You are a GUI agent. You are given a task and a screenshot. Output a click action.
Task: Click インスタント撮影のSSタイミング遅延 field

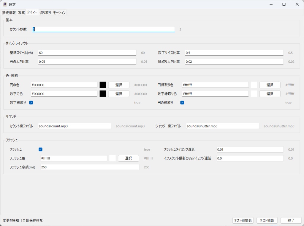click(x=250, y=158)
